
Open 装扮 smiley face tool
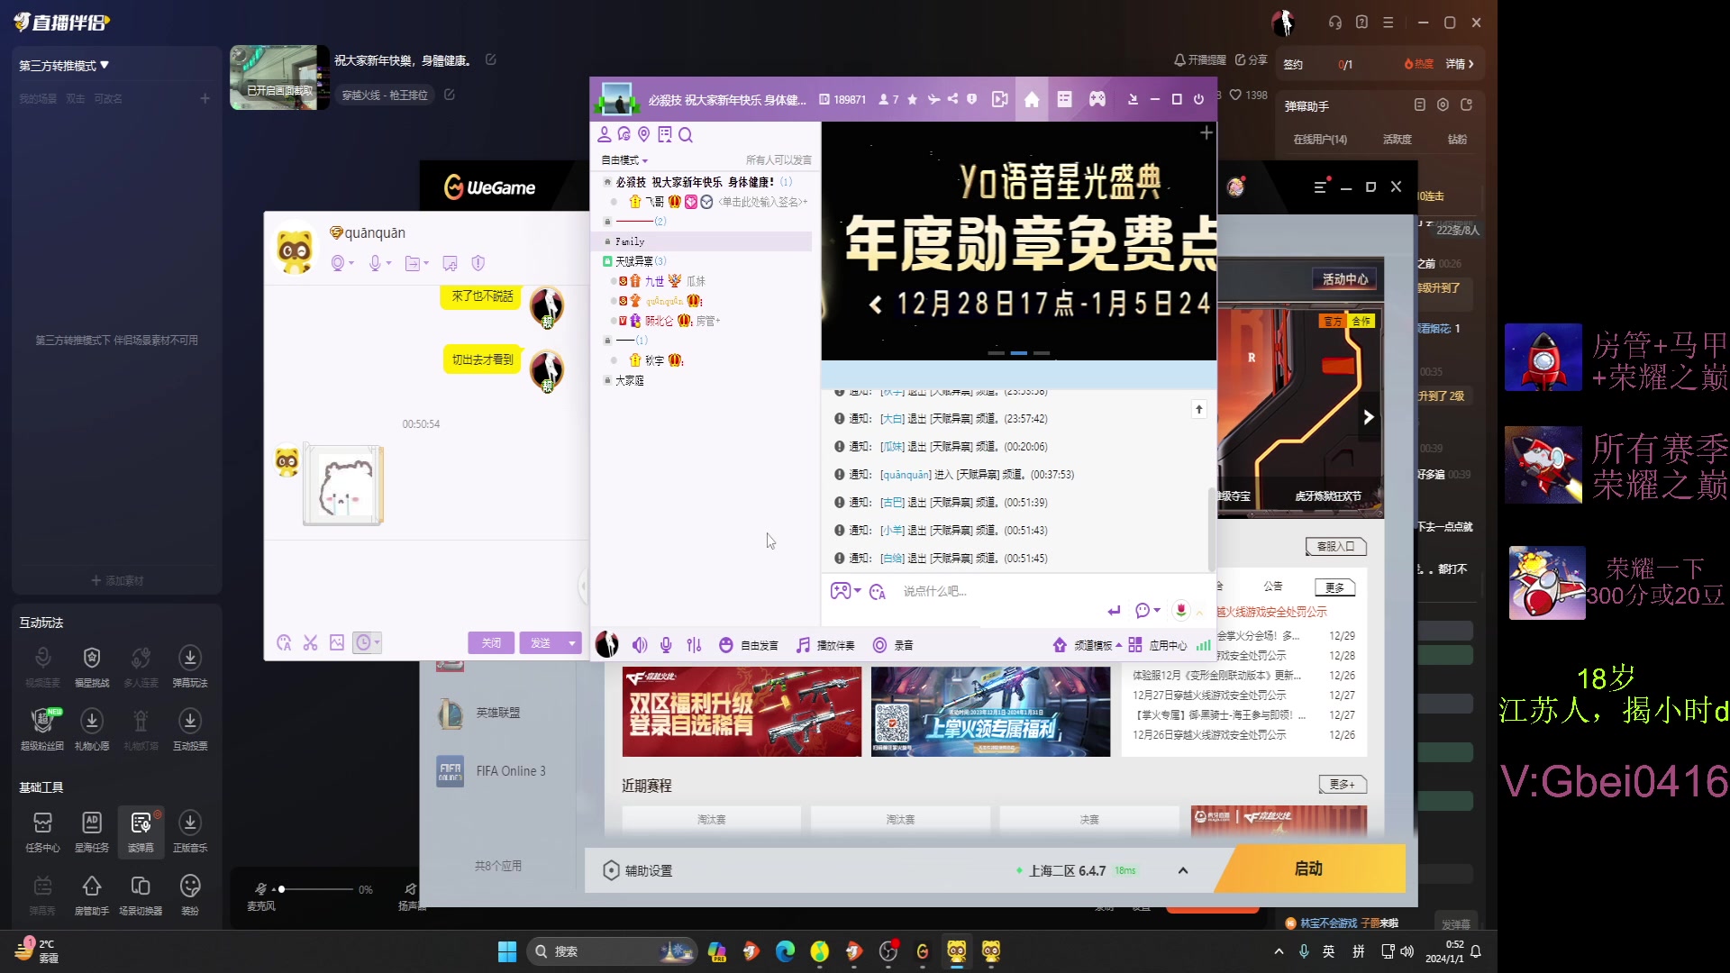pyautogui.click(x=190, y=895)
